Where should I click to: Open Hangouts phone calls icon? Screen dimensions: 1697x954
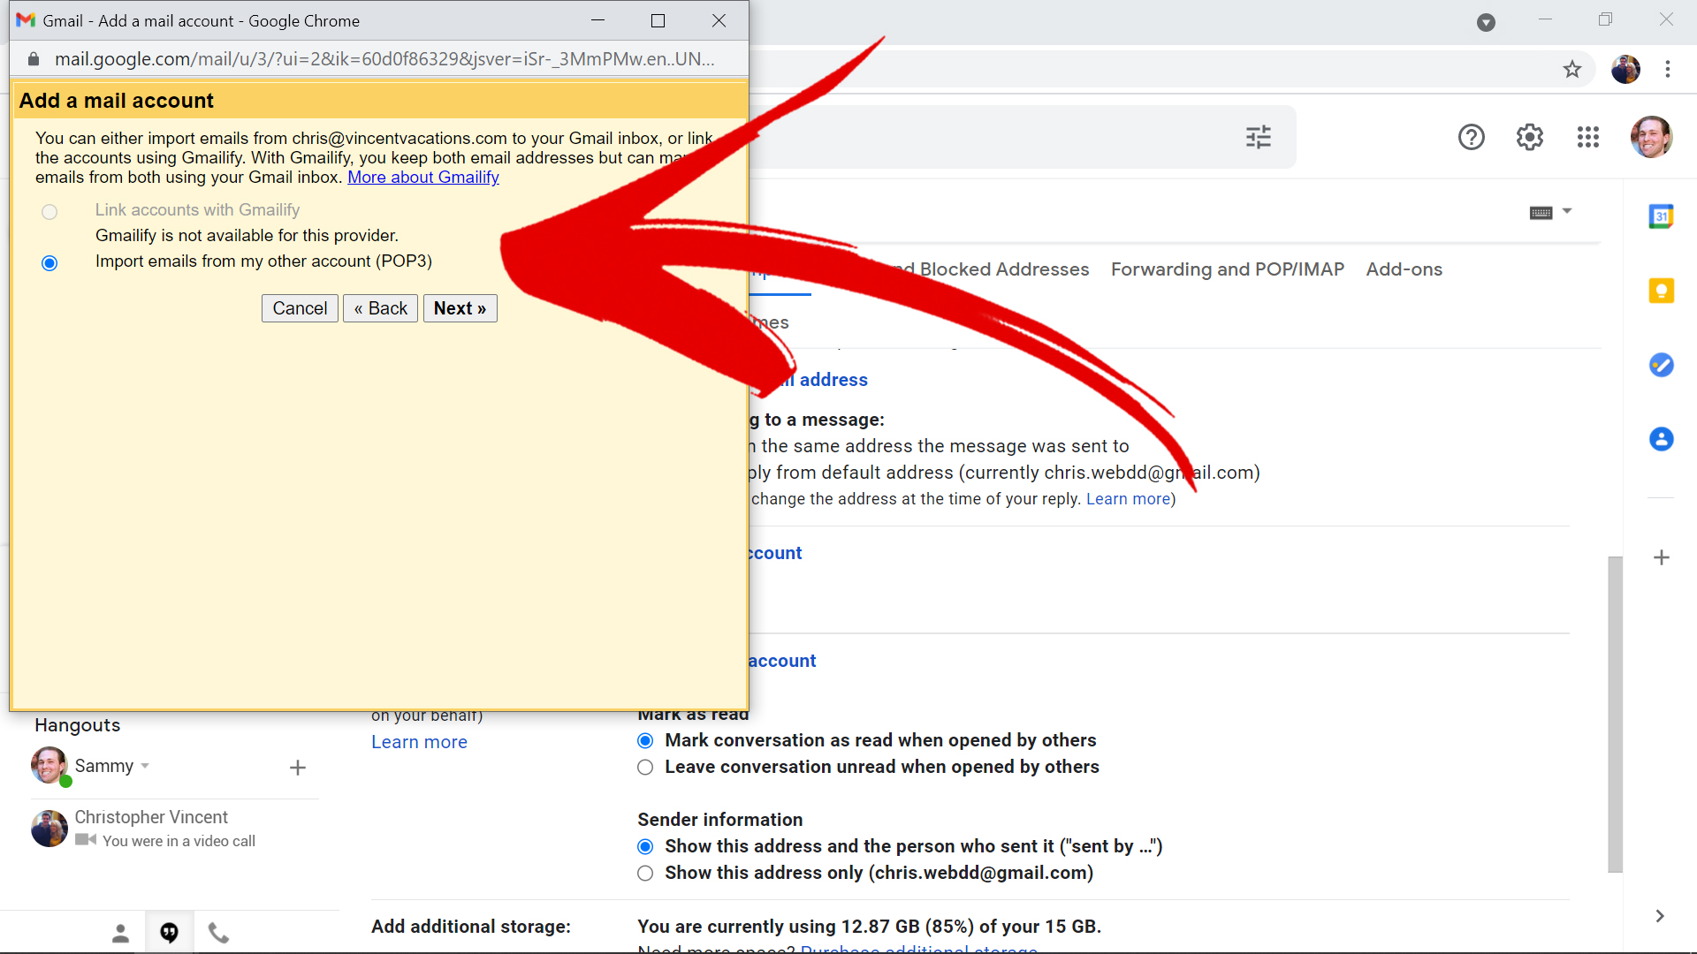(x=218, y=933)
